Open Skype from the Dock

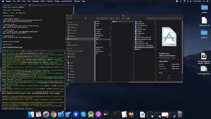click(x=83, y=114)
